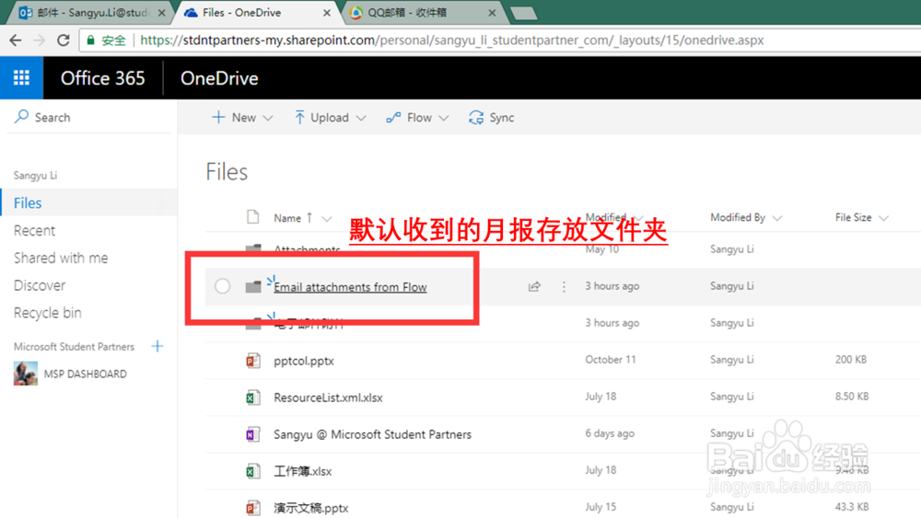Open the 工作簿.xlsx file

pos(302,471)
